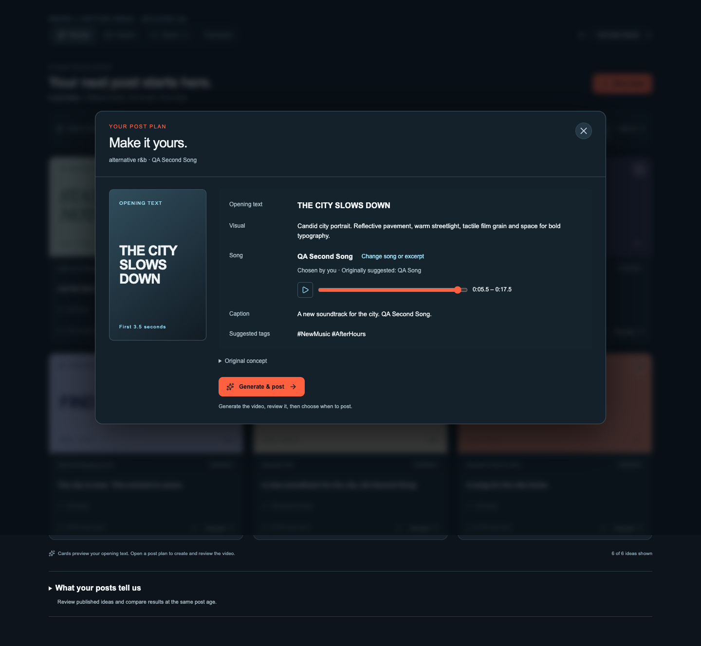Click alternative r&b · QA Second Song subtitle

tap(153, 160)
